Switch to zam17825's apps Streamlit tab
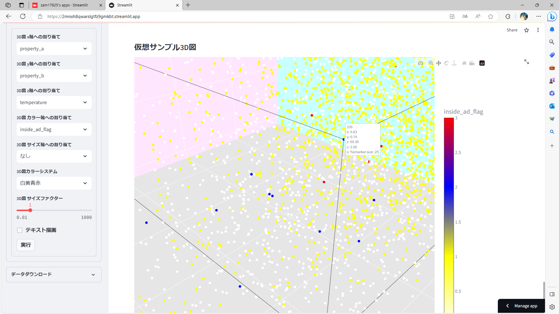 tap(64, 5)
